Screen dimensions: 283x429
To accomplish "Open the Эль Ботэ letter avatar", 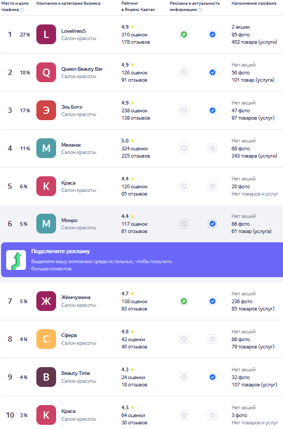I will [46, 111].
